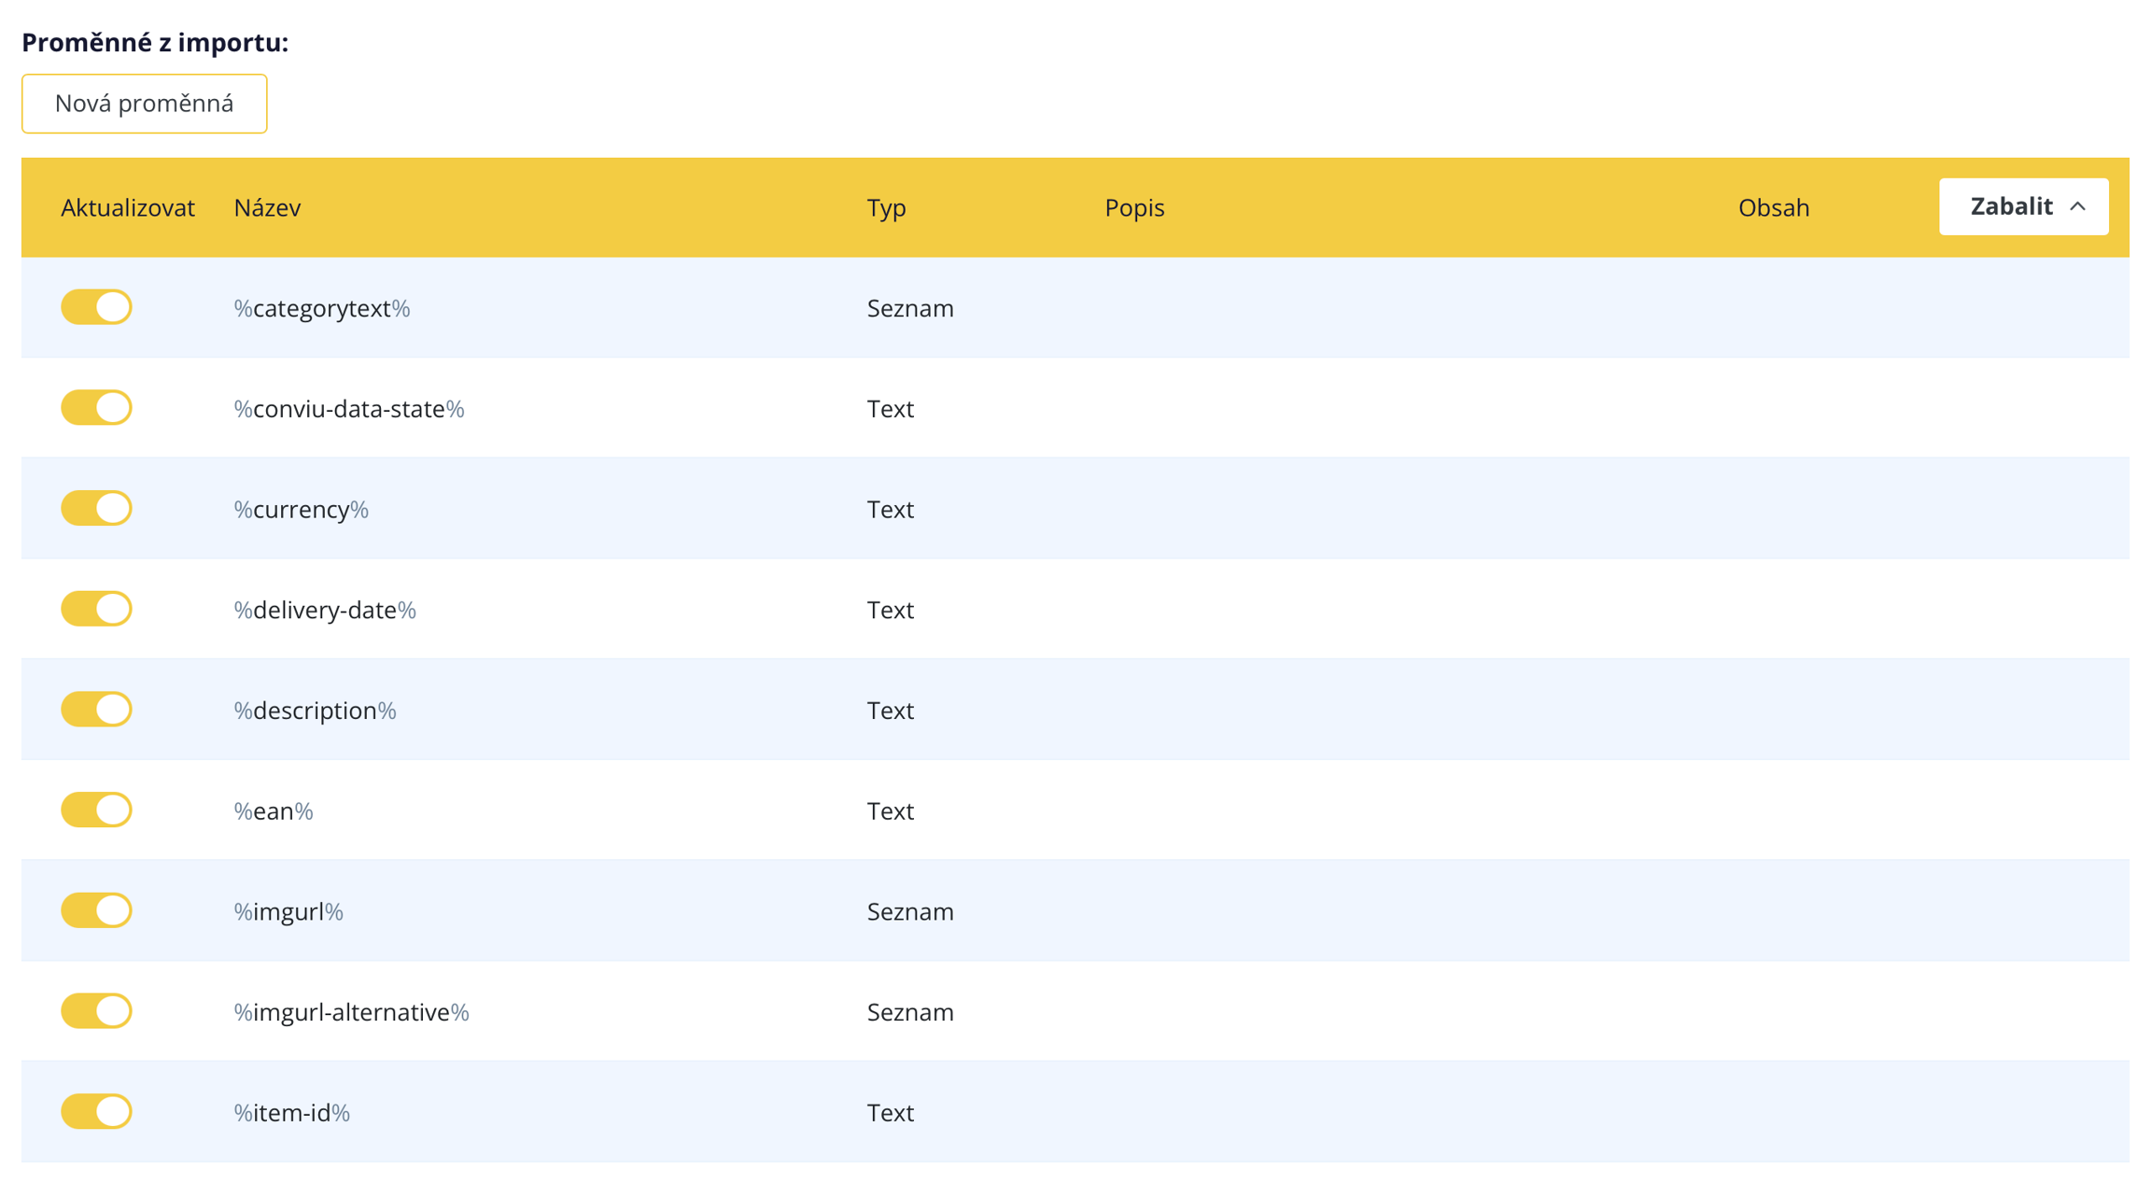Click the Typ column header
Screen dimensions: 2151x1183
886,207
